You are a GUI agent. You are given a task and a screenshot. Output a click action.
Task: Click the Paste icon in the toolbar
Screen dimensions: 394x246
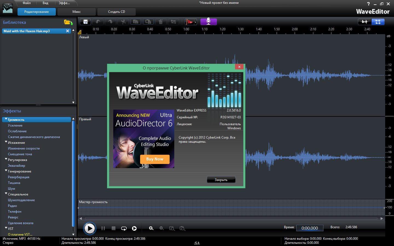148,22
